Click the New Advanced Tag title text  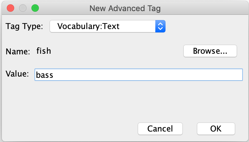point(125,8)
